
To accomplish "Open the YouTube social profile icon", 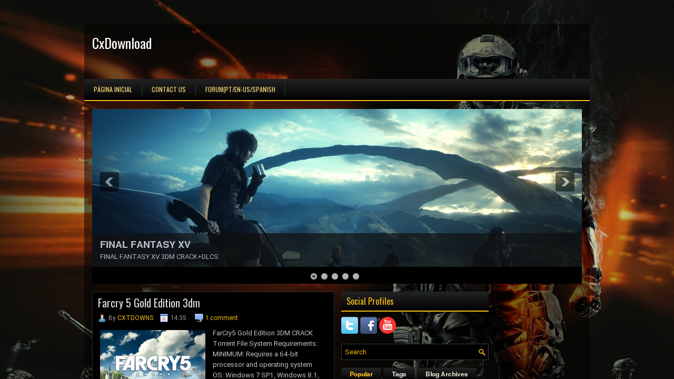I will click(x=388, y=325).
